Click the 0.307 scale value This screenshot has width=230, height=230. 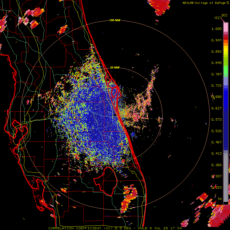tap(216, 176)
